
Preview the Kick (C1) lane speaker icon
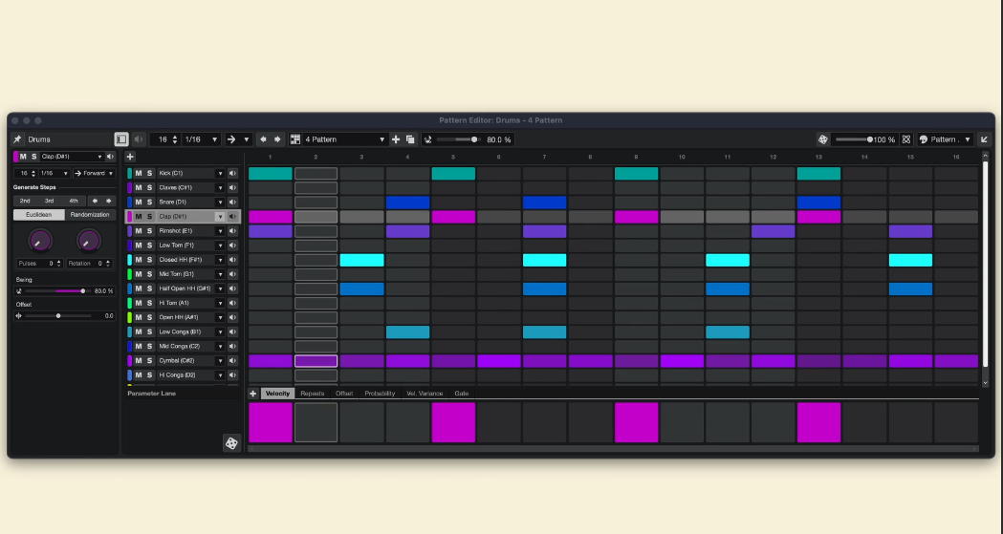point(232,174)
